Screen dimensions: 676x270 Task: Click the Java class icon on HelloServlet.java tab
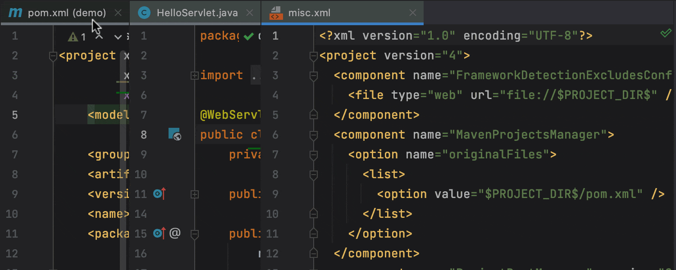coord(143,13)
